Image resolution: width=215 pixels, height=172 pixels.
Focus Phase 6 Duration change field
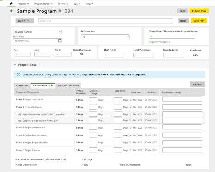[93, 150]
